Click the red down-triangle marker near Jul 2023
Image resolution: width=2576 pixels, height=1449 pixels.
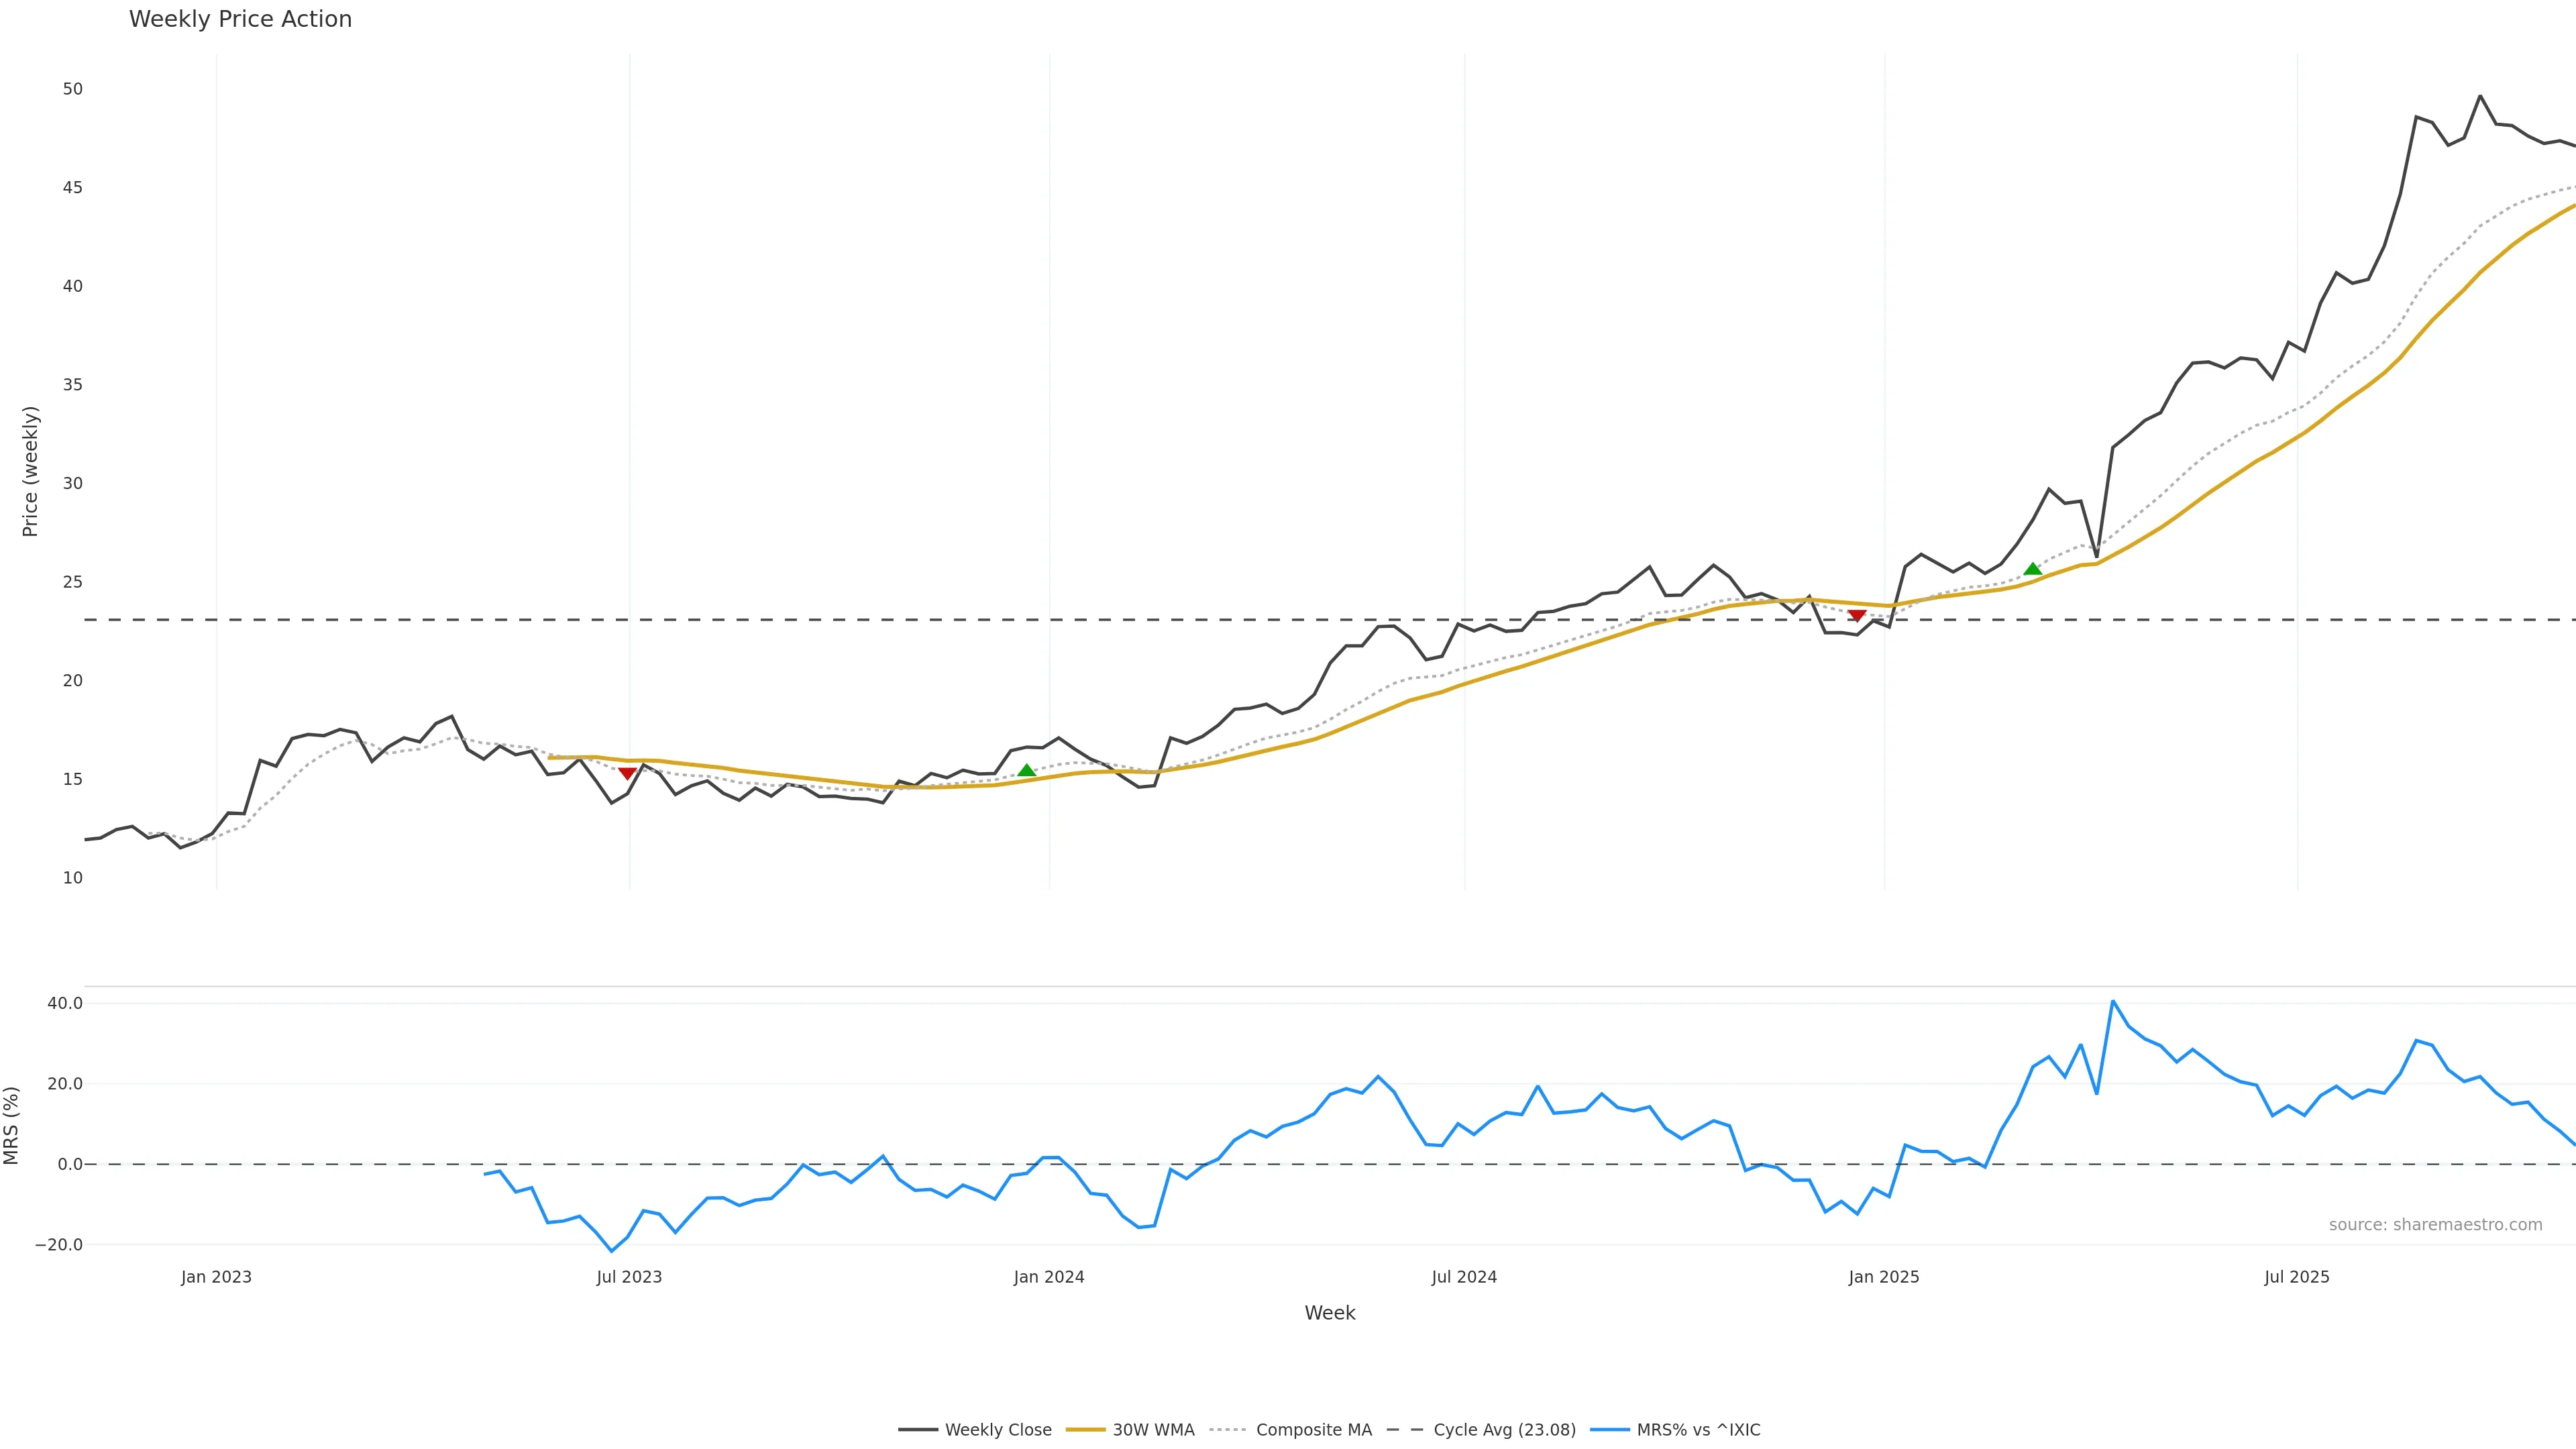pos(627,773)
